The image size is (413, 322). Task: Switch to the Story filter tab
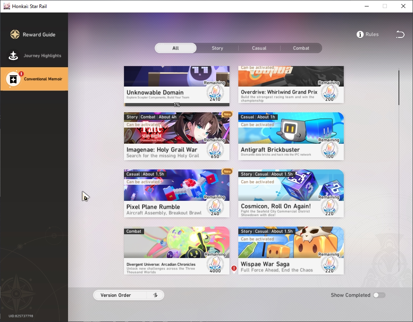(217, 48)
